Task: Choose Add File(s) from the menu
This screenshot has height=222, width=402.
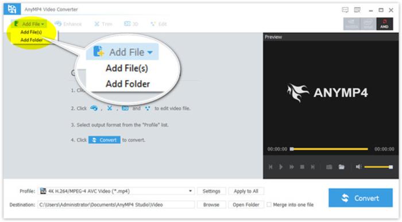Action: tap(31, 32)
